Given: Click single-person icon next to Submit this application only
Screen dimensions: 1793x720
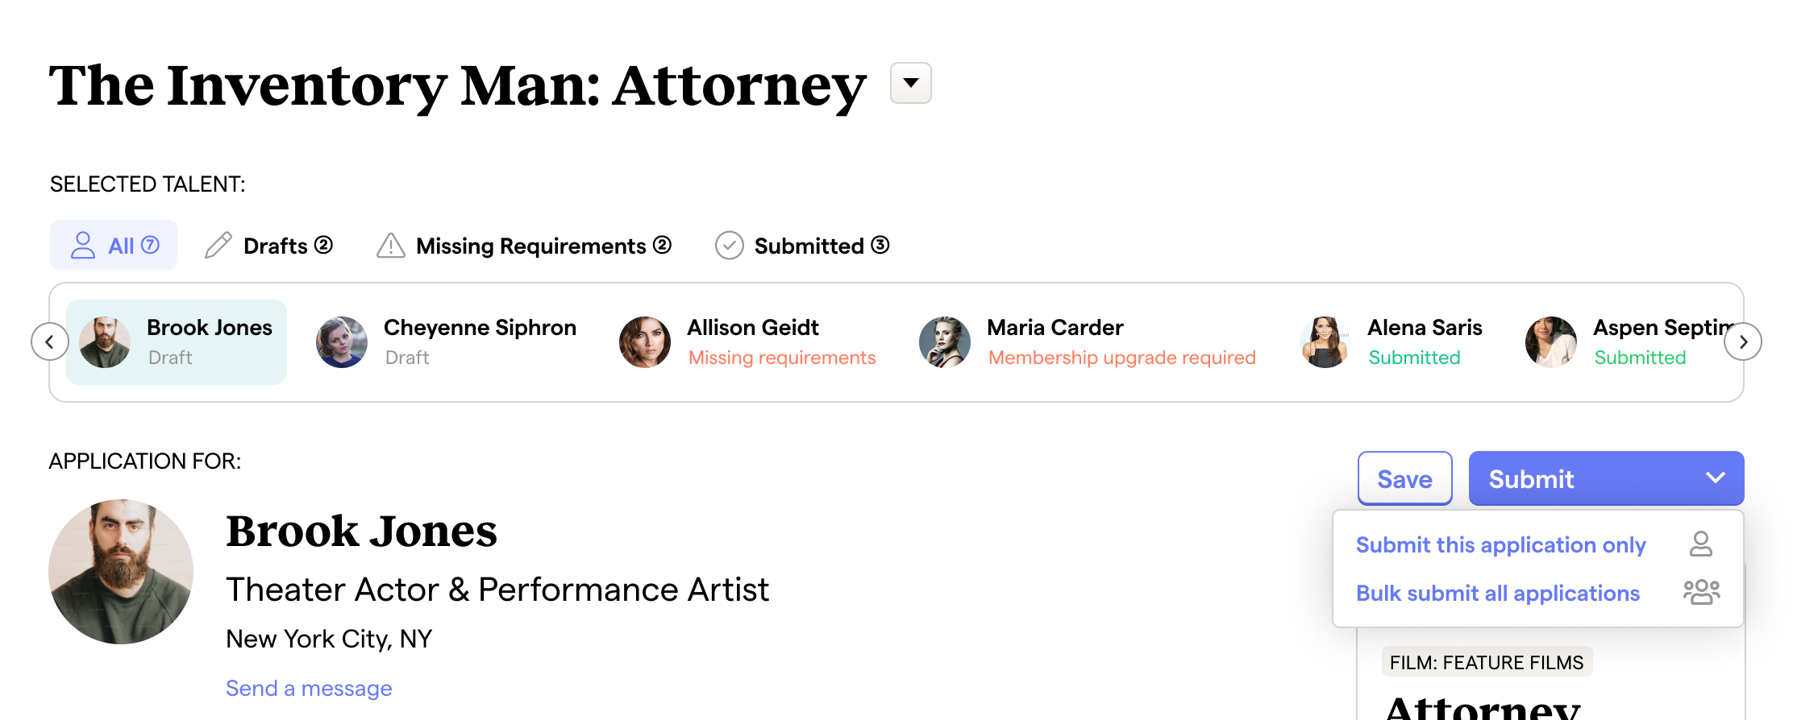Looking at the screenshot, I should coord(1701,544).
